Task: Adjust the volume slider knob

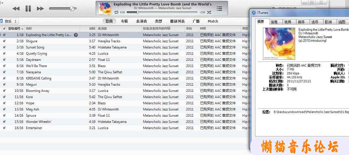Action: [72, 8]
